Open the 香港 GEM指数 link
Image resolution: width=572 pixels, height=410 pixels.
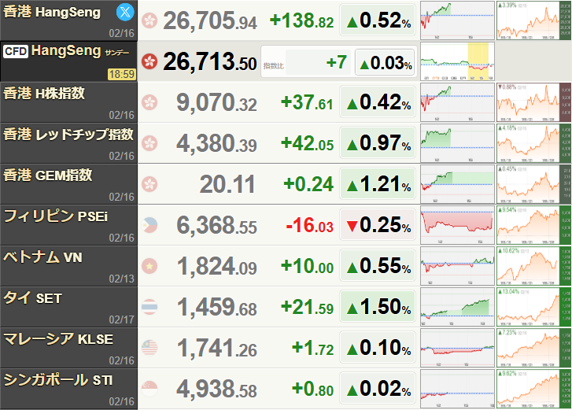pos(48,175)
